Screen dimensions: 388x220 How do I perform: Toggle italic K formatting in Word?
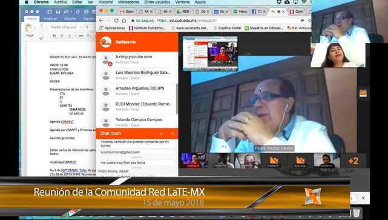(x=62, y=36)
